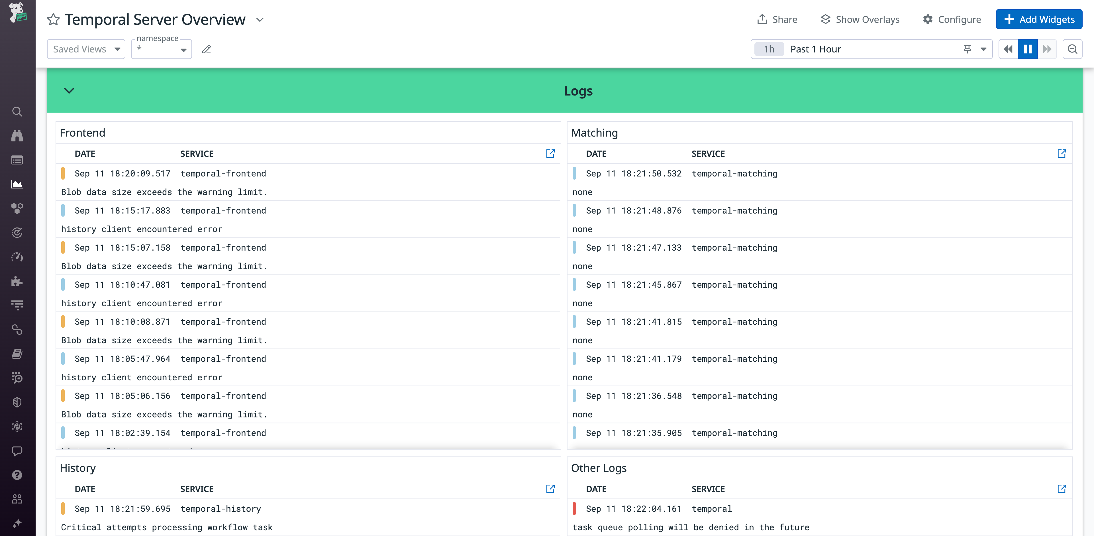The image size is (1094, 536).
Task: Collapse the Logs section header
Action: coord(69,91)
